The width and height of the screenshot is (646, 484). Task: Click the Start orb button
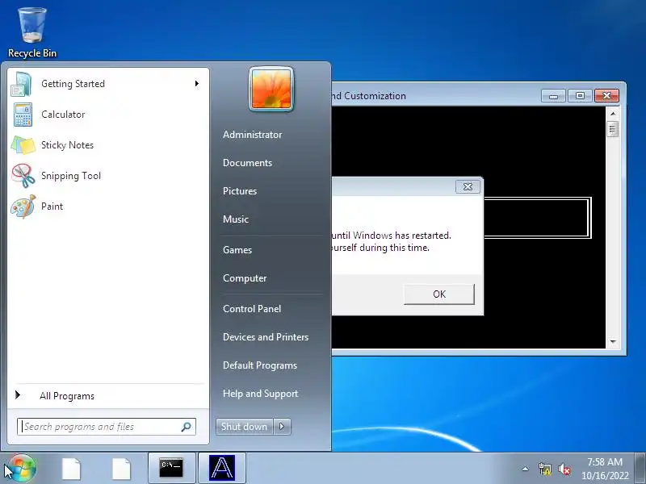[x=22, y=468]
